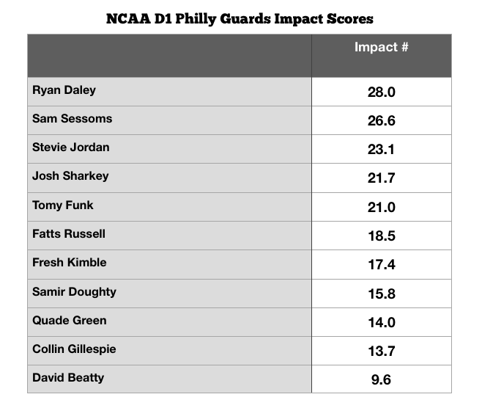Viewport: 482px width, 408px height.
Task: Click the Fresh Kimble name cell
Action: click(70, 263)
